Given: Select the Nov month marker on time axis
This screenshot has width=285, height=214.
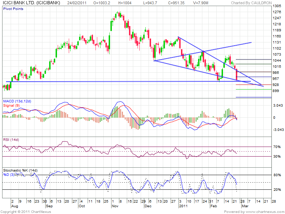Looking at the screenshot, I should click(115, 206).
